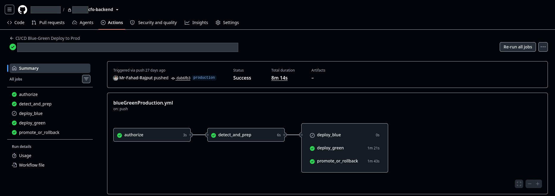Image resolution: width=555 pixels, height=196 pixels.
Task: Click deploy_green success icon in graph
Action: pyautogui.click(x=312, y=148)
